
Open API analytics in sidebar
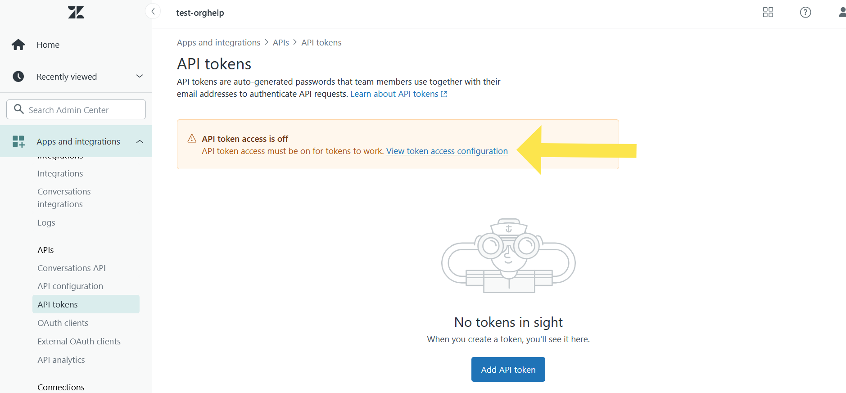(61, 360)
